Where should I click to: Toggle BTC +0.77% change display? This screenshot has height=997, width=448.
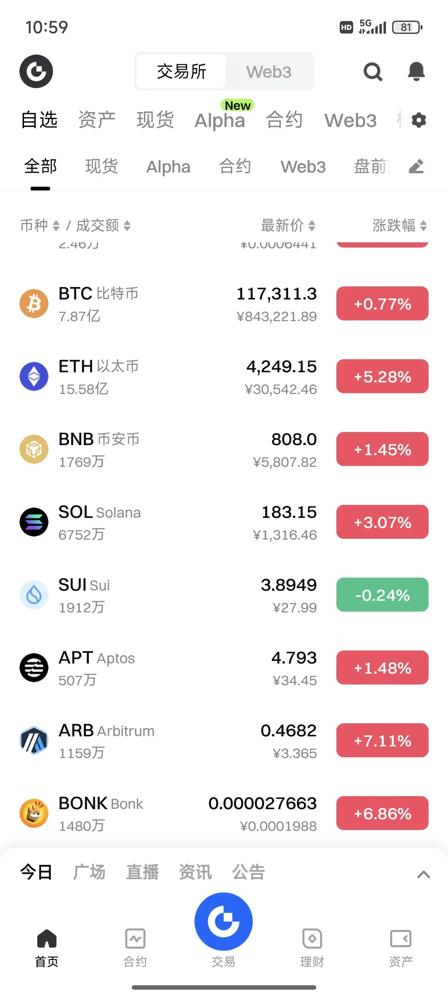point(382,304)
